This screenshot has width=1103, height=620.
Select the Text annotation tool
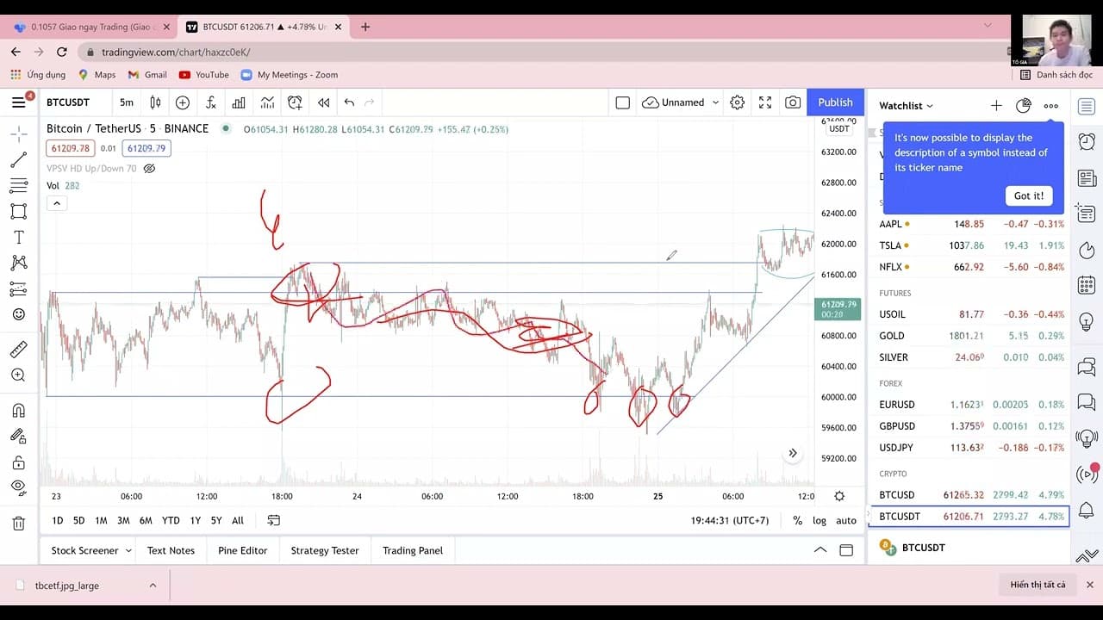18,237
